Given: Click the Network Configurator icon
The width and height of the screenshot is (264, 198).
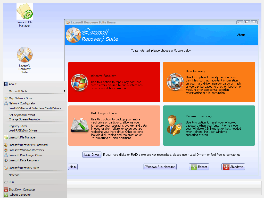Looking at the screenshot, I should 6,103.
